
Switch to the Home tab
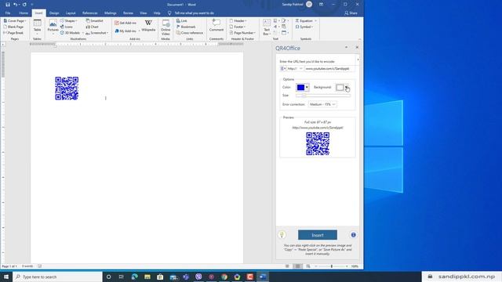(x=24, y=13)
